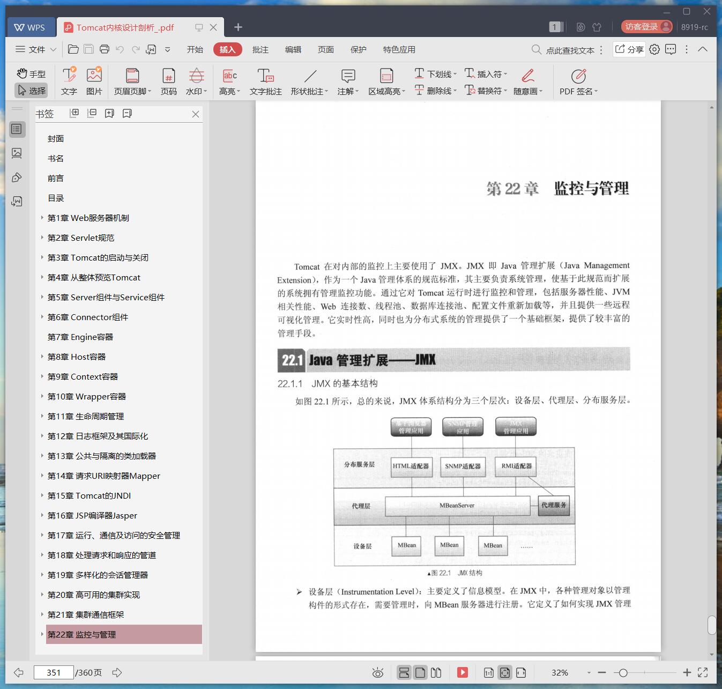This screenshot has width=722, height=689.
Task: Click the 图片 insert picture icon
Action: click(x=94, y=82)
